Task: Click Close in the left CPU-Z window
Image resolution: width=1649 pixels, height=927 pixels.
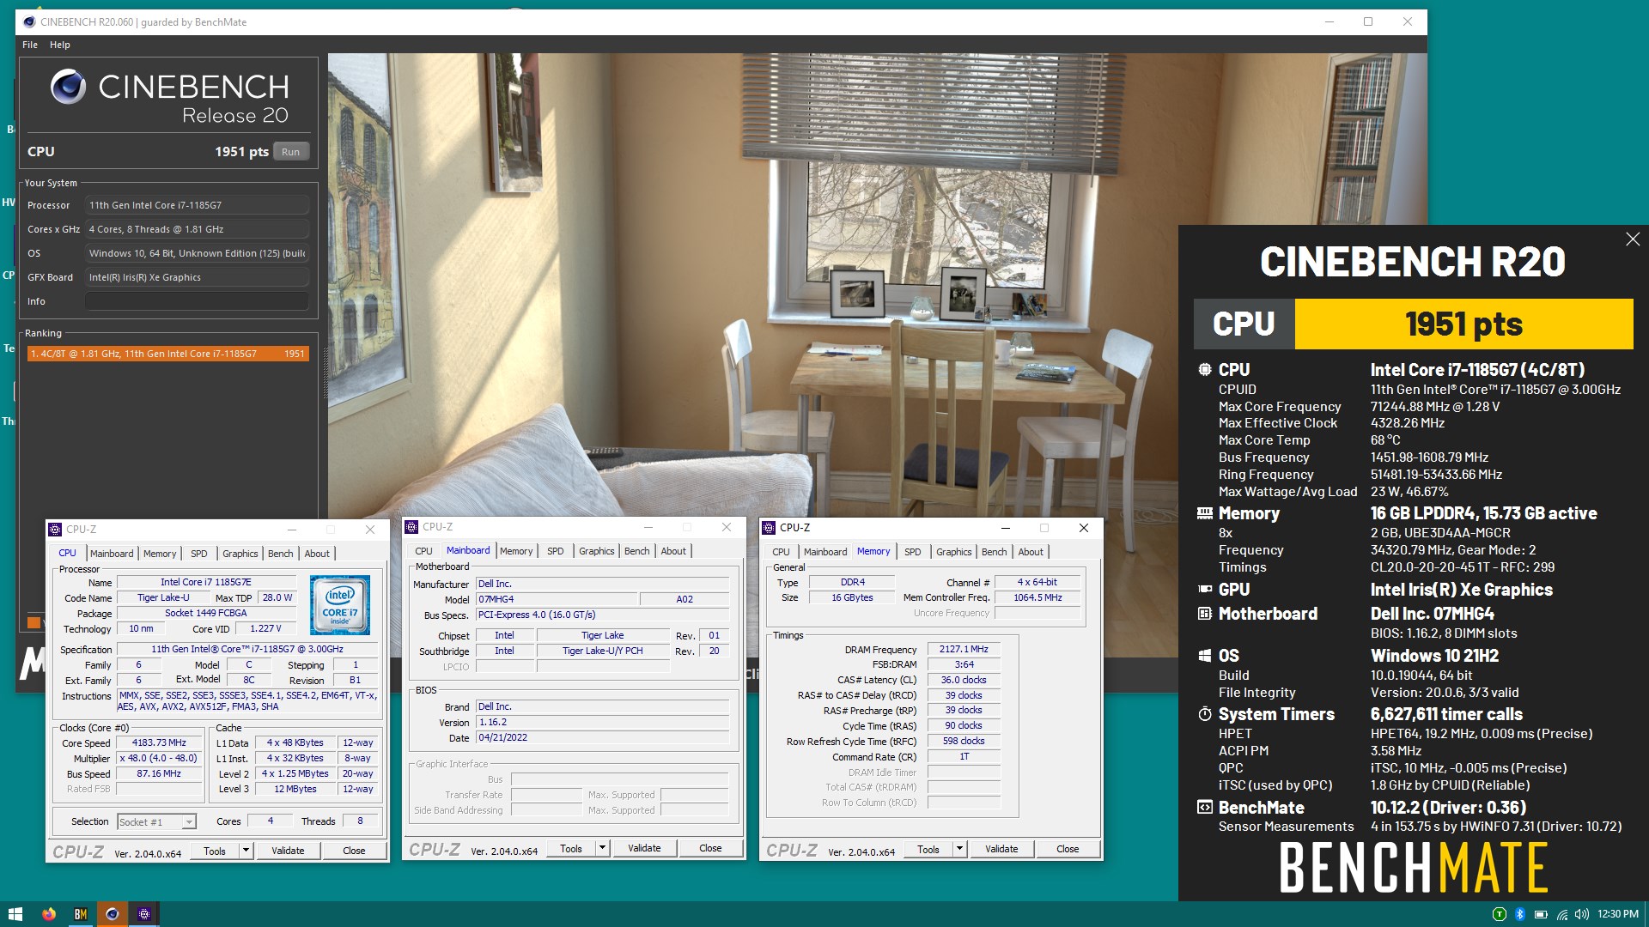Action: pyautogui.click(x=354, y=851)
